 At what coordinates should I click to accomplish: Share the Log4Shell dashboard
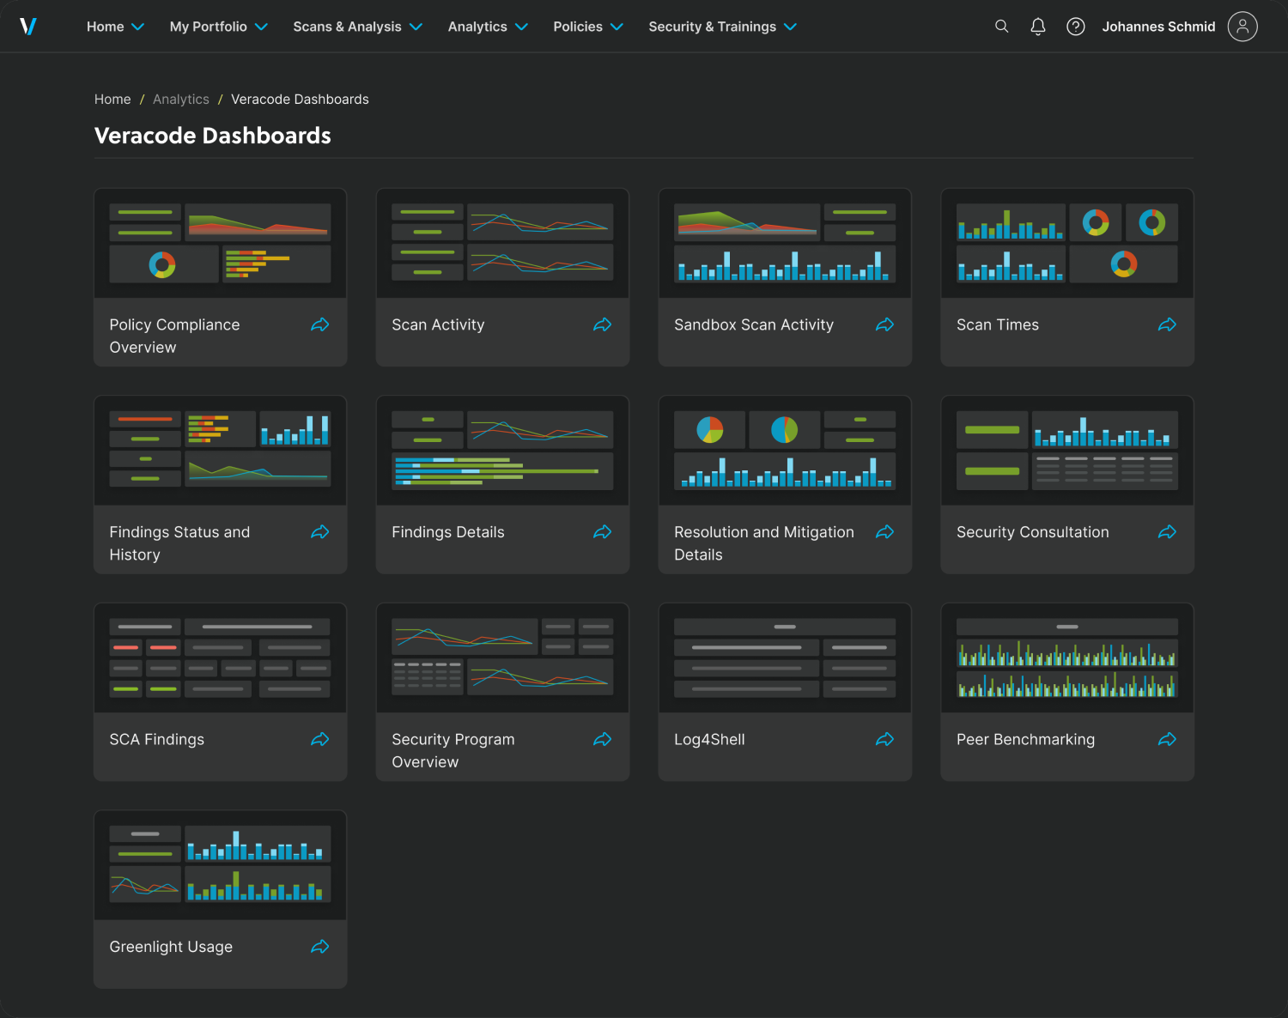point(885,739)
